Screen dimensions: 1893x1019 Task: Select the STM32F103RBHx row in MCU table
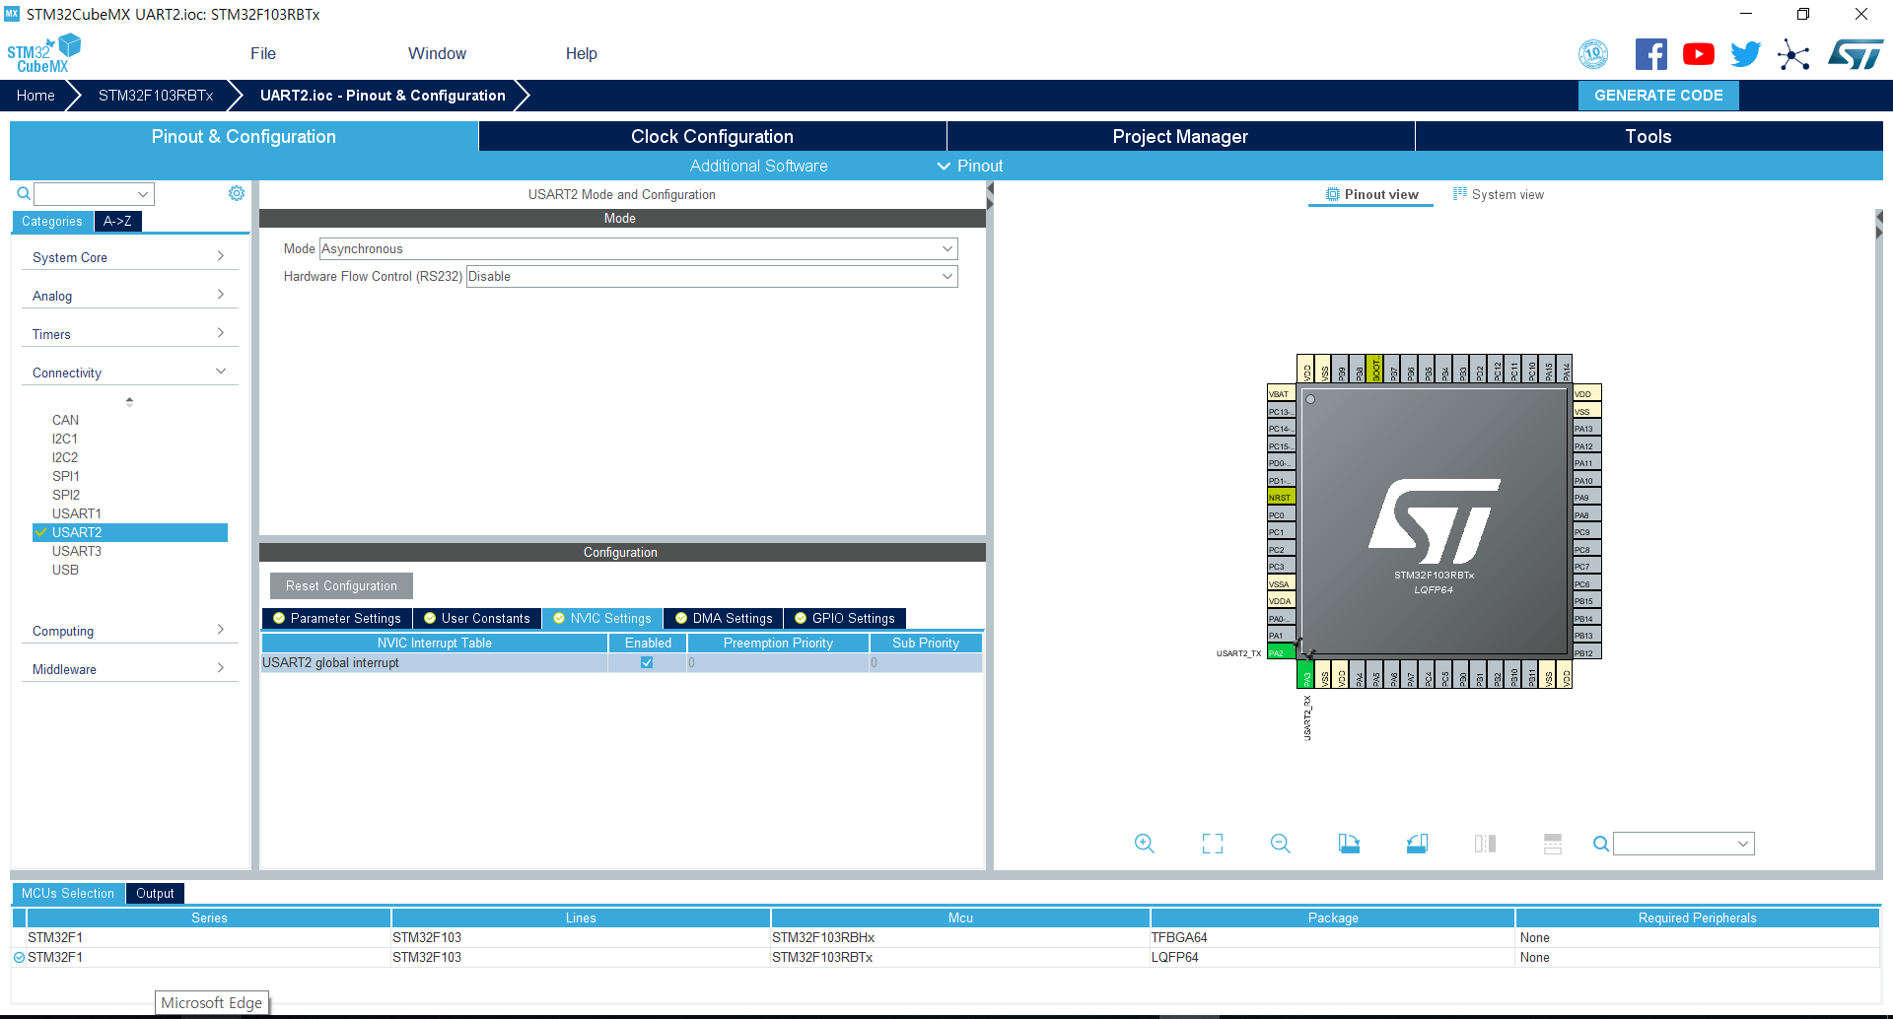[946, 937]
